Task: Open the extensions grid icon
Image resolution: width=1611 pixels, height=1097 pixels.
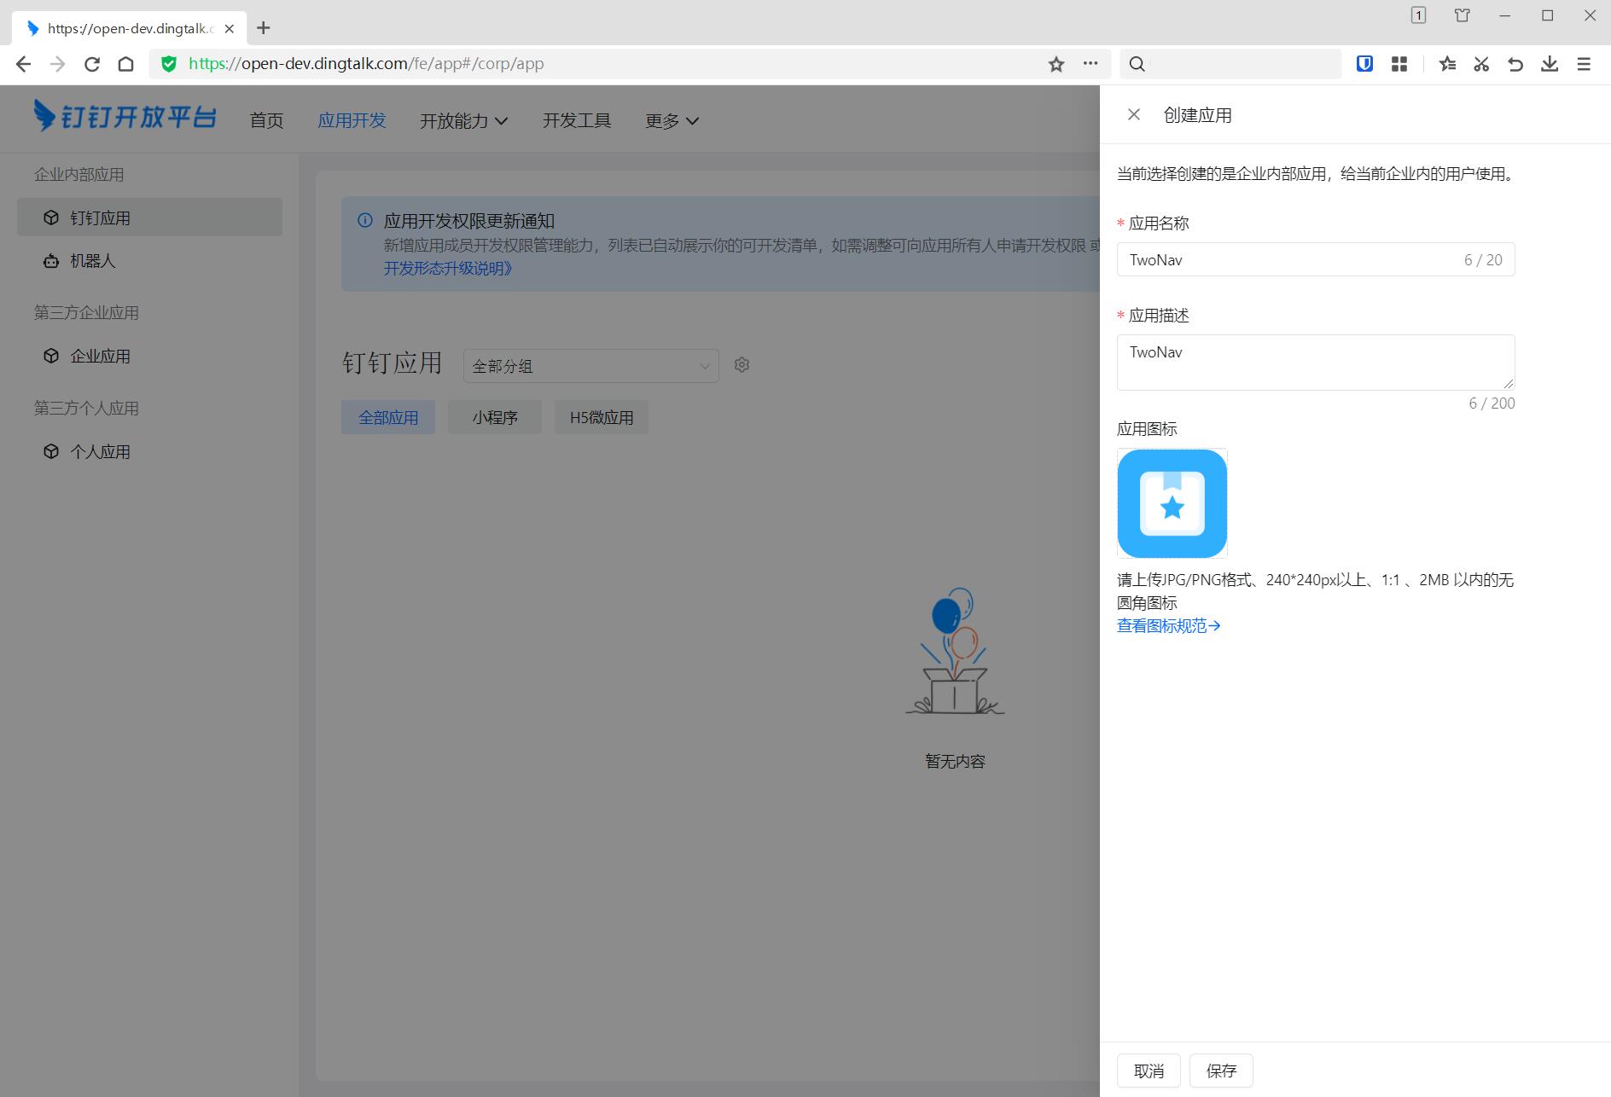Action: pos(1399,64)
